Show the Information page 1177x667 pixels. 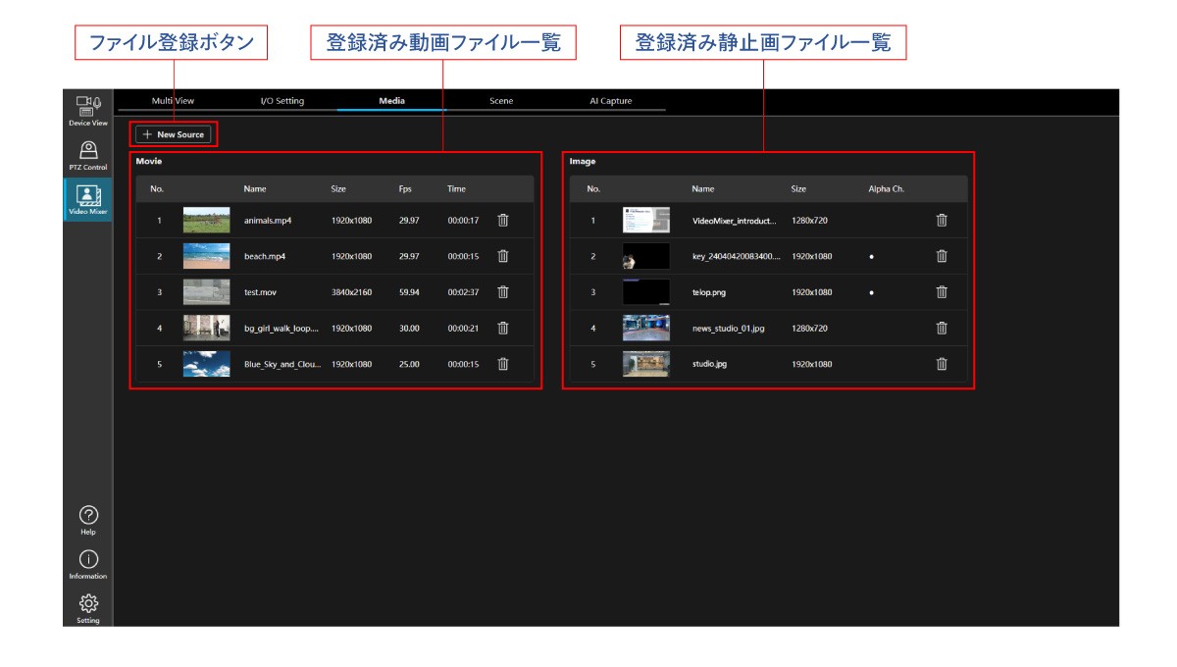click(88, 564)
